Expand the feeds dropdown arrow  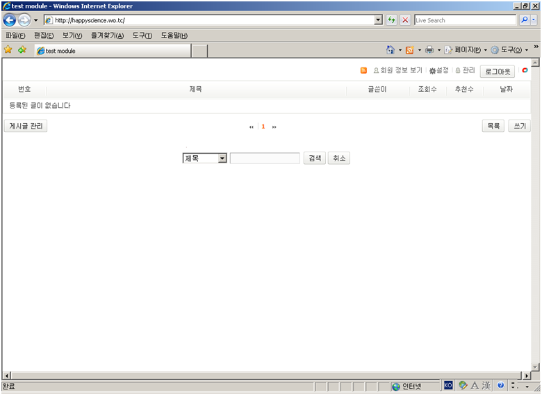(420, 50)
